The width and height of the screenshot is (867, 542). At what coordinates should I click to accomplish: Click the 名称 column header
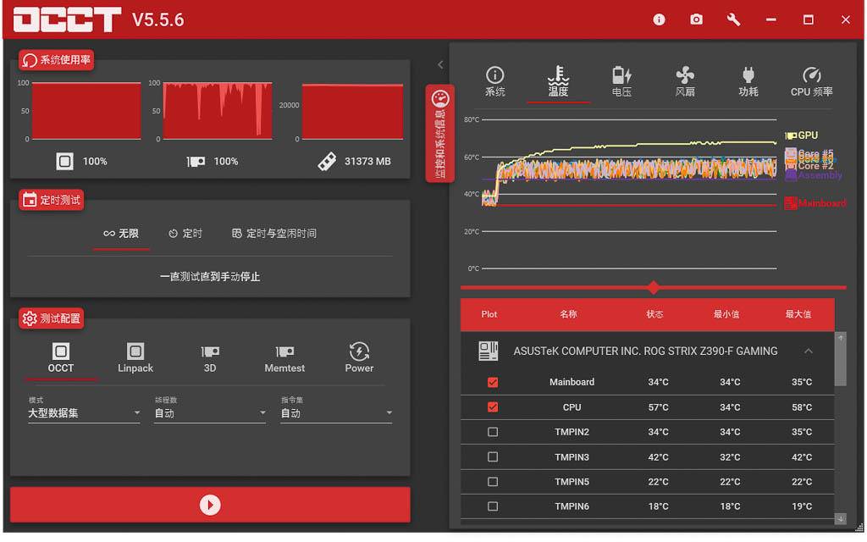point(568,314)
